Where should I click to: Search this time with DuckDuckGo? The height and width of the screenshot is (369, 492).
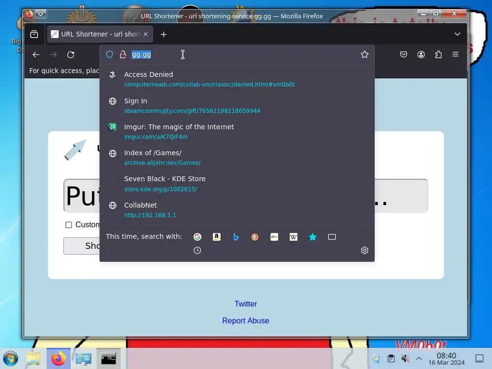pos(255,237)
